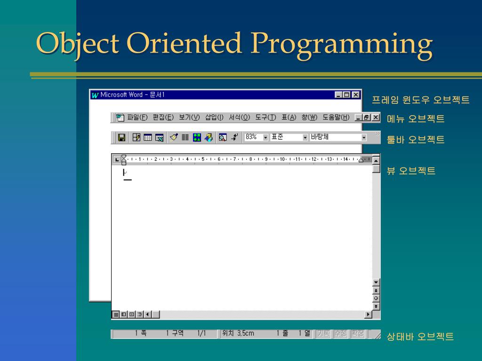Click the right indent marker on the ruler
Viewport: 482px width, 361px height.
click(x=361, y=160)
